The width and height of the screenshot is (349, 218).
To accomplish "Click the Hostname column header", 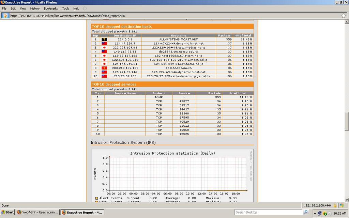I will click(x=179, y=35).
